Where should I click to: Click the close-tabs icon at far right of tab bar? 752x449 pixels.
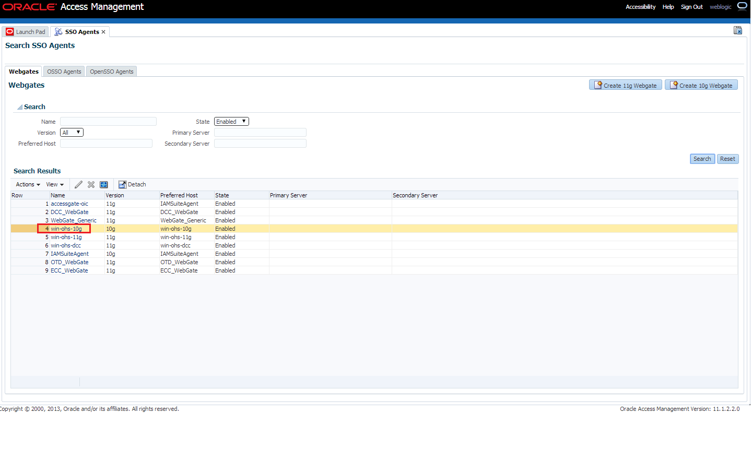click(738, 31)
